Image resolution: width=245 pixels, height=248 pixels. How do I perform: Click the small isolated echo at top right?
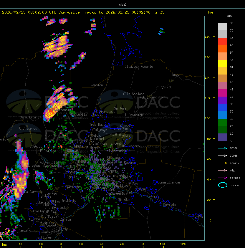(161, 31)
